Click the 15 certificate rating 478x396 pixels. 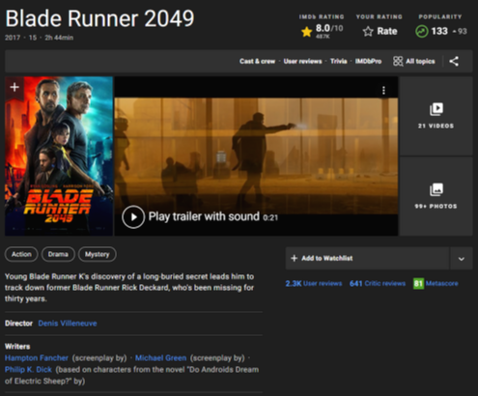click(x=33, y=38)
